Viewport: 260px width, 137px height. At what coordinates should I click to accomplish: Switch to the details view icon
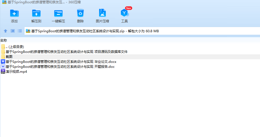coord(13,31)
